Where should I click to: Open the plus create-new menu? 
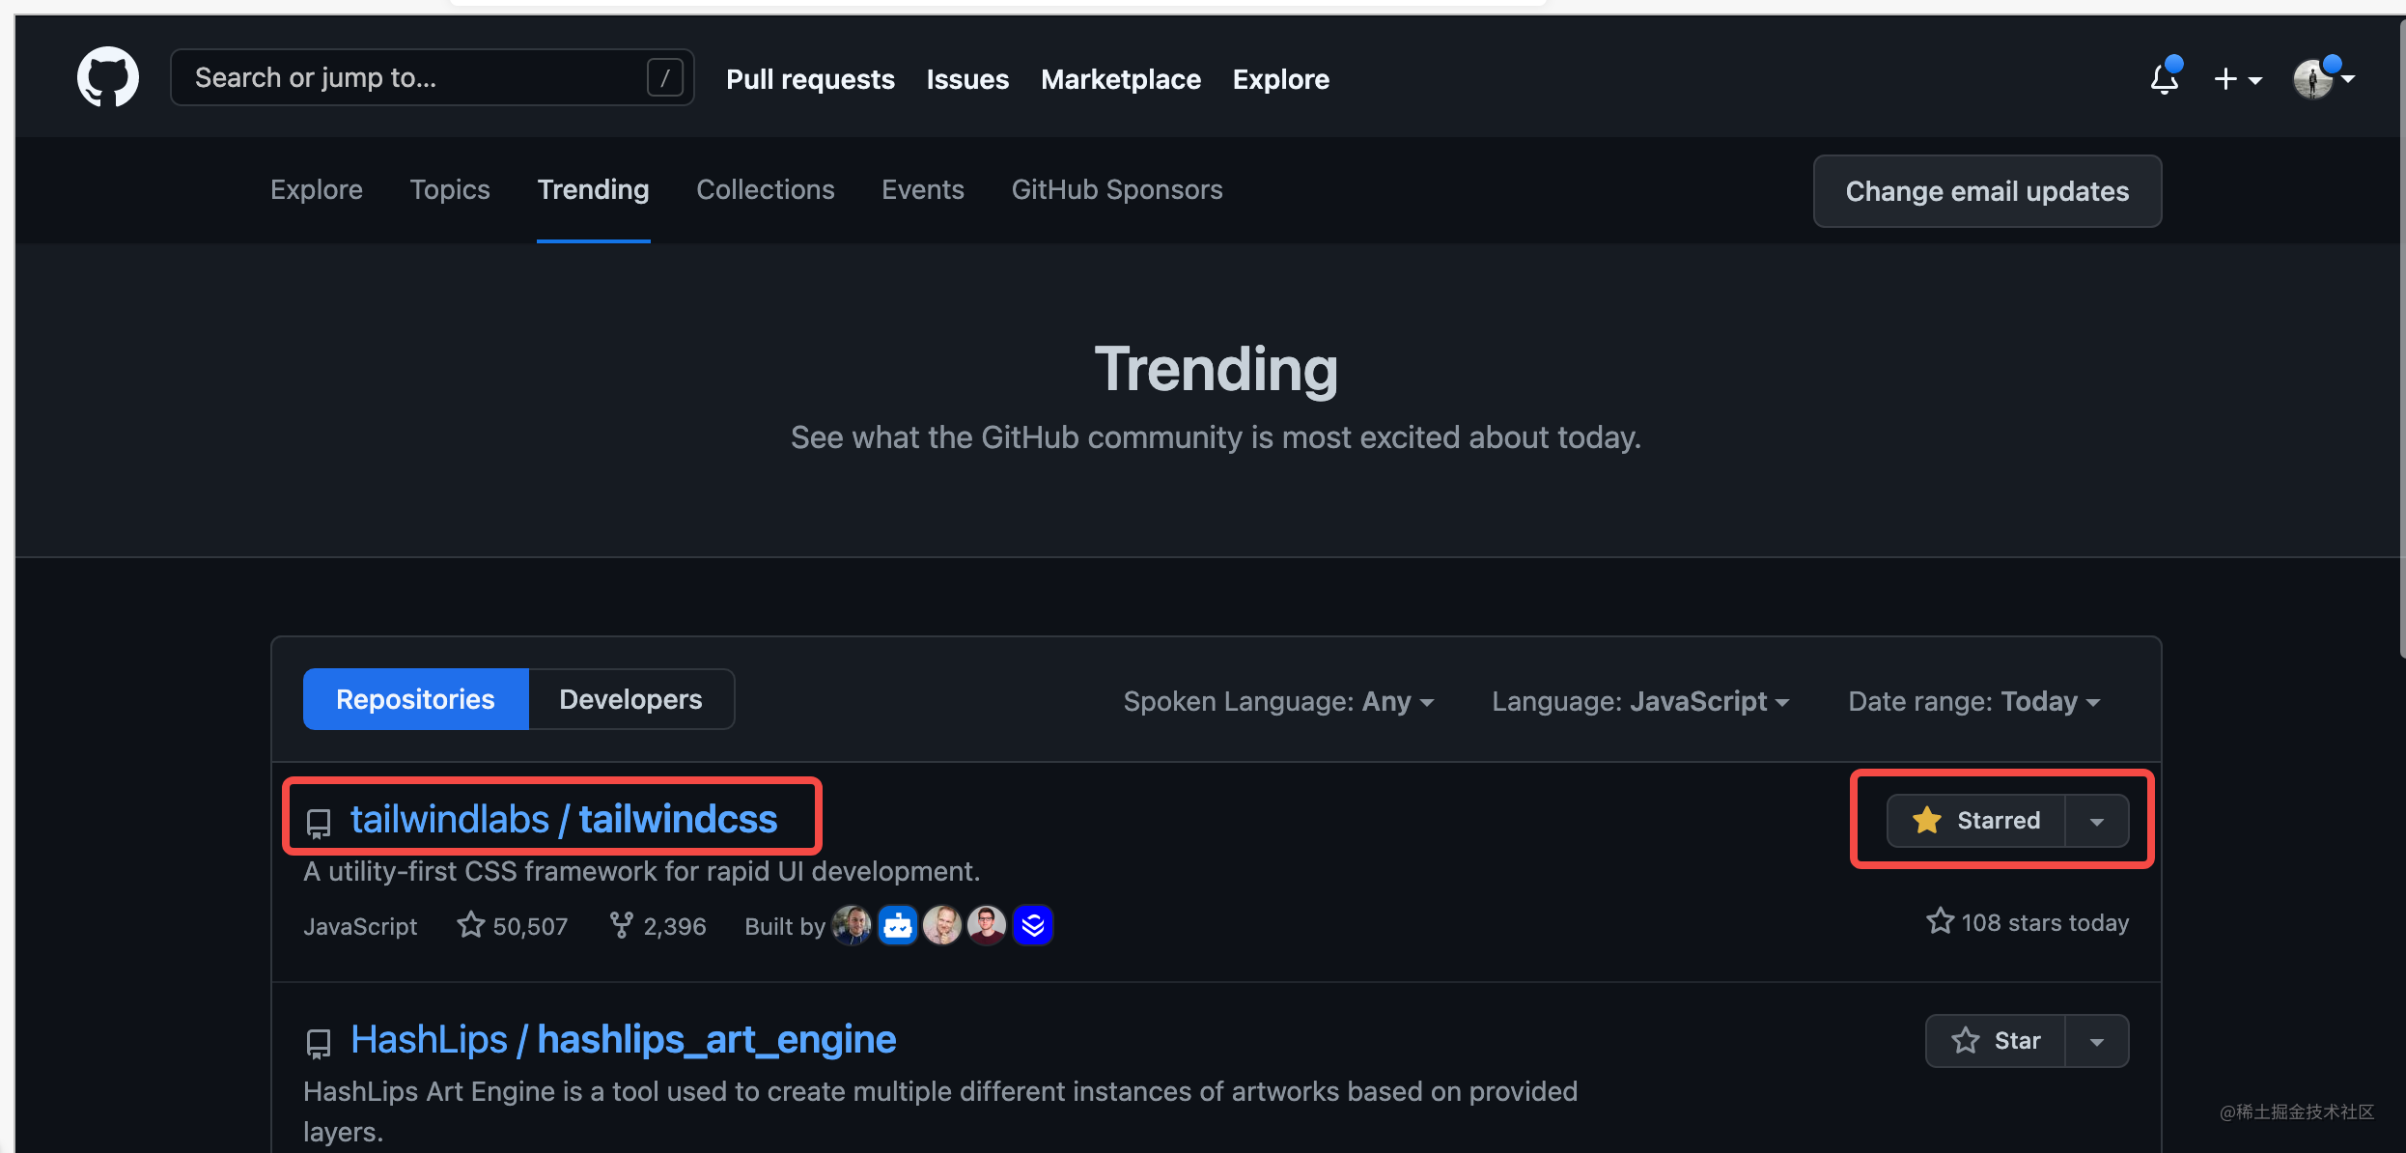point(2237,79)
